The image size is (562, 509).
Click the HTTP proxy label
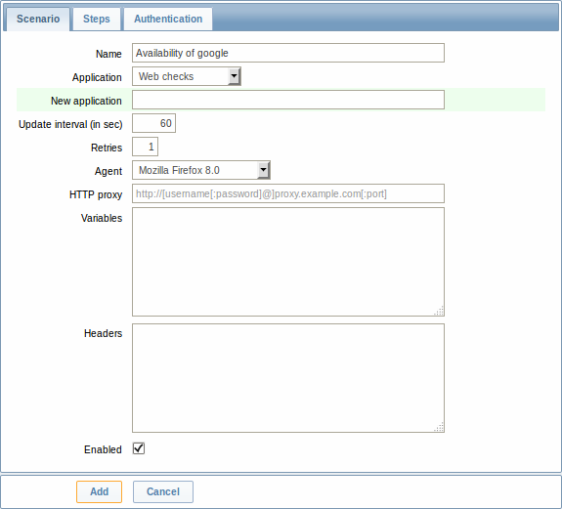pos(96,194)
